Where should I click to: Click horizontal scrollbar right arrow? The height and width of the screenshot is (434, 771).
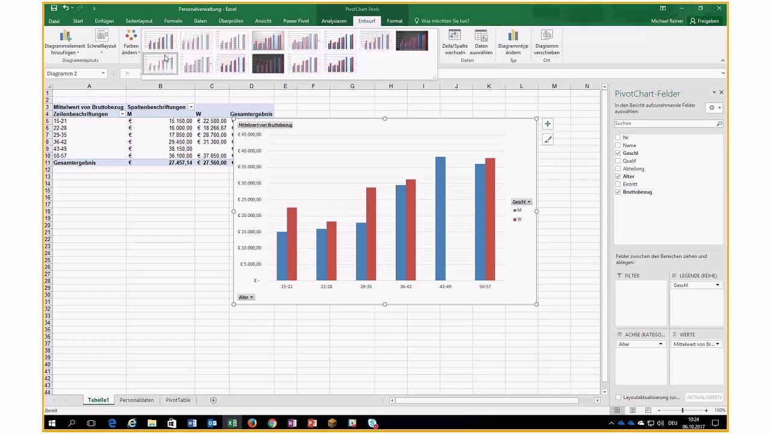pyautogui.click(x=598, y=400)
